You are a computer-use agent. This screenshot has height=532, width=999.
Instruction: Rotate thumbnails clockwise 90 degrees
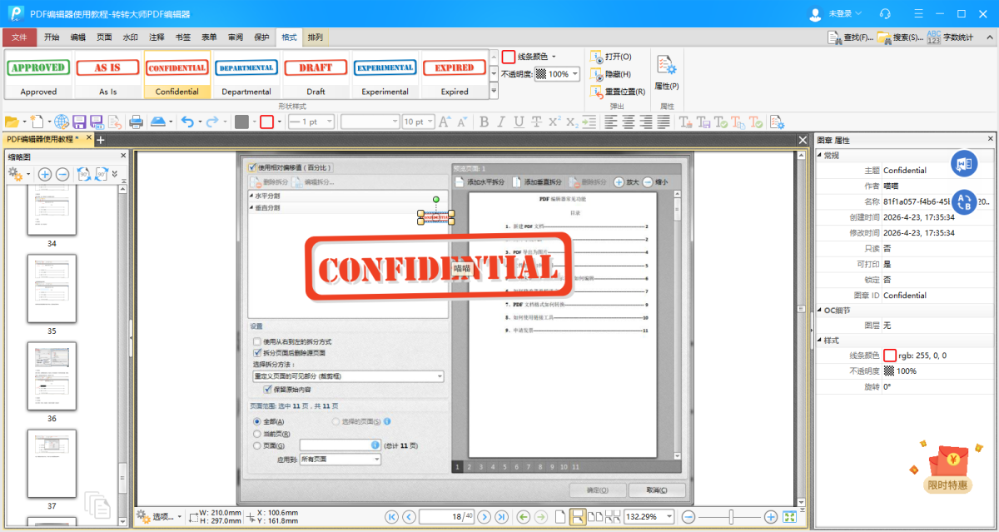coord(102,174)
